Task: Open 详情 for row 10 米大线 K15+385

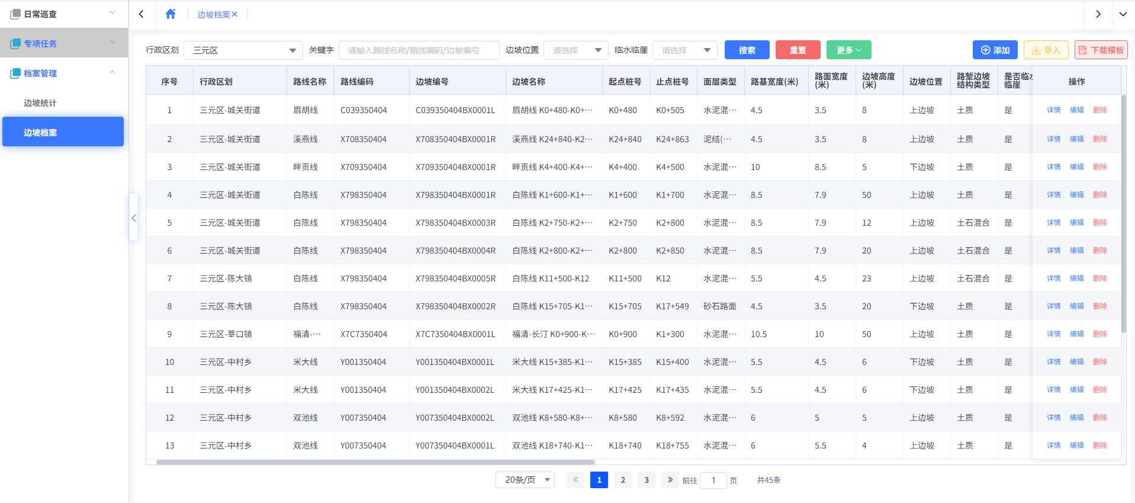Action: (x=1054, y=362)
